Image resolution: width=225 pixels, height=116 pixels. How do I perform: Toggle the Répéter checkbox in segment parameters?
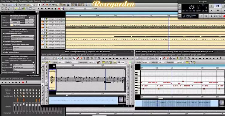(x=11, y=20)
